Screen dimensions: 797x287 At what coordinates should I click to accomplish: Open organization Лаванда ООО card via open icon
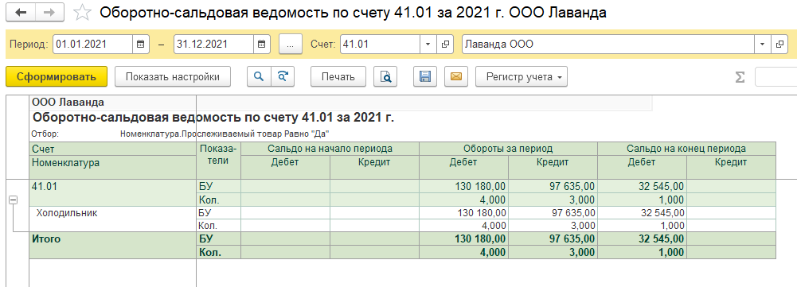(x=779, y=45)
